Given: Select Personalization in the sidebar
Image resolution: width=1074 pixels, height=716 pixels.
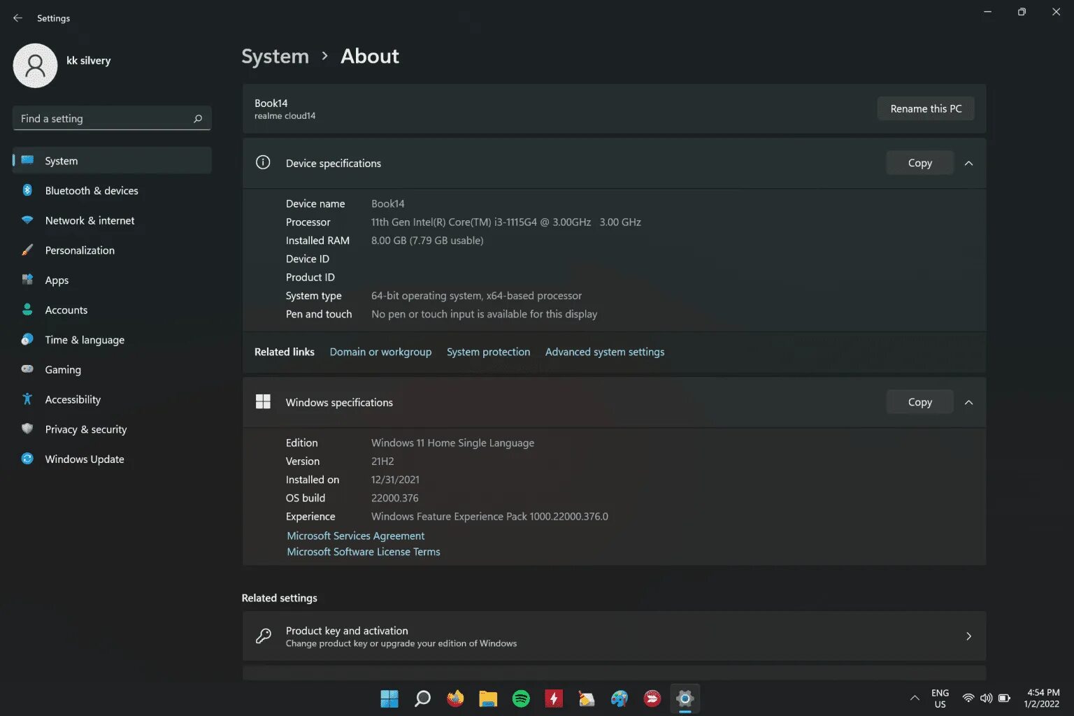Looking at the screenshot, I should coord(112,250).
